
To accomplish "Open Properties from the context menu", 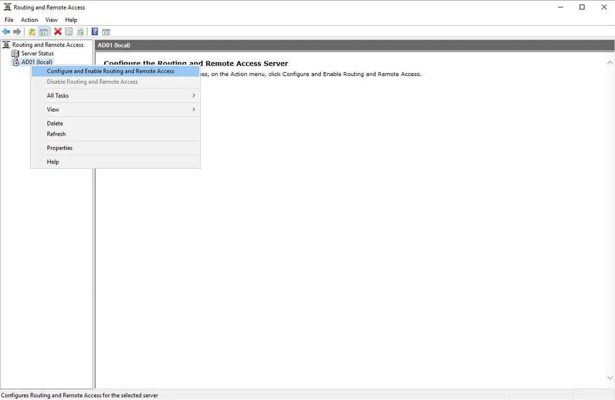I will pyautogui.click(x=60, y=148).
